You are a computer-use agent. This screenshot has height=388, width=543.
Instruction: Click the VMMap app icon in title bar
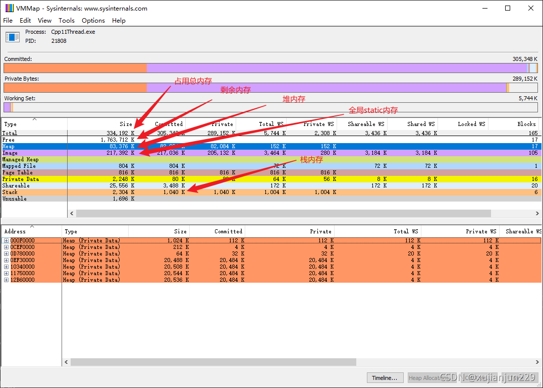[x=10, y=8]
